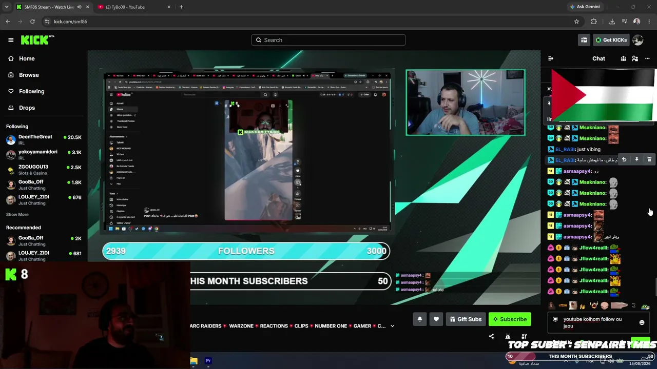Open browser media controls icon
This screenshot has height=369, width=657.
click(624, 22)
